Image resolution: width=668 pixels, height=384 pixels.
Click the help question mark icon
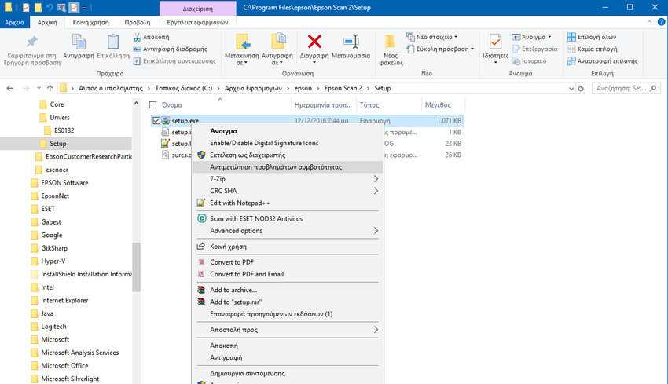(x=661, y=22)
